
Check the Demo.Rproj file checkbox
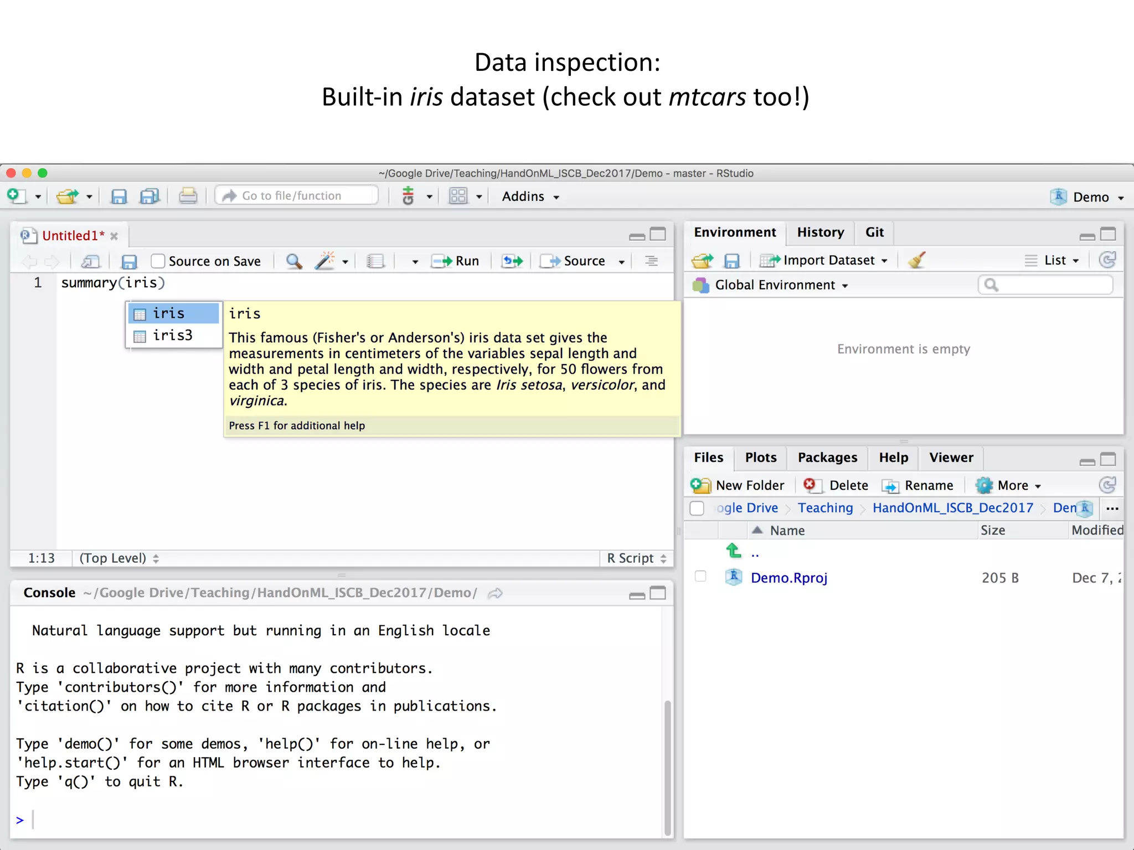(x=700, y=577)
